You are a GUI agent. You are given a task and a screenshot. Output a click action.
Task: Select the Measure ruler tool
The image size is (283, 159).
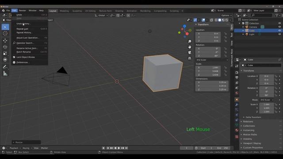(5, 74)
